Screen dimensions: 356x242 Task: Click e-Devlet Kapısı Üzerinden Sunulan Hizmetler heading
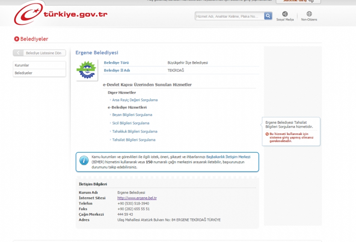[147, 85]
